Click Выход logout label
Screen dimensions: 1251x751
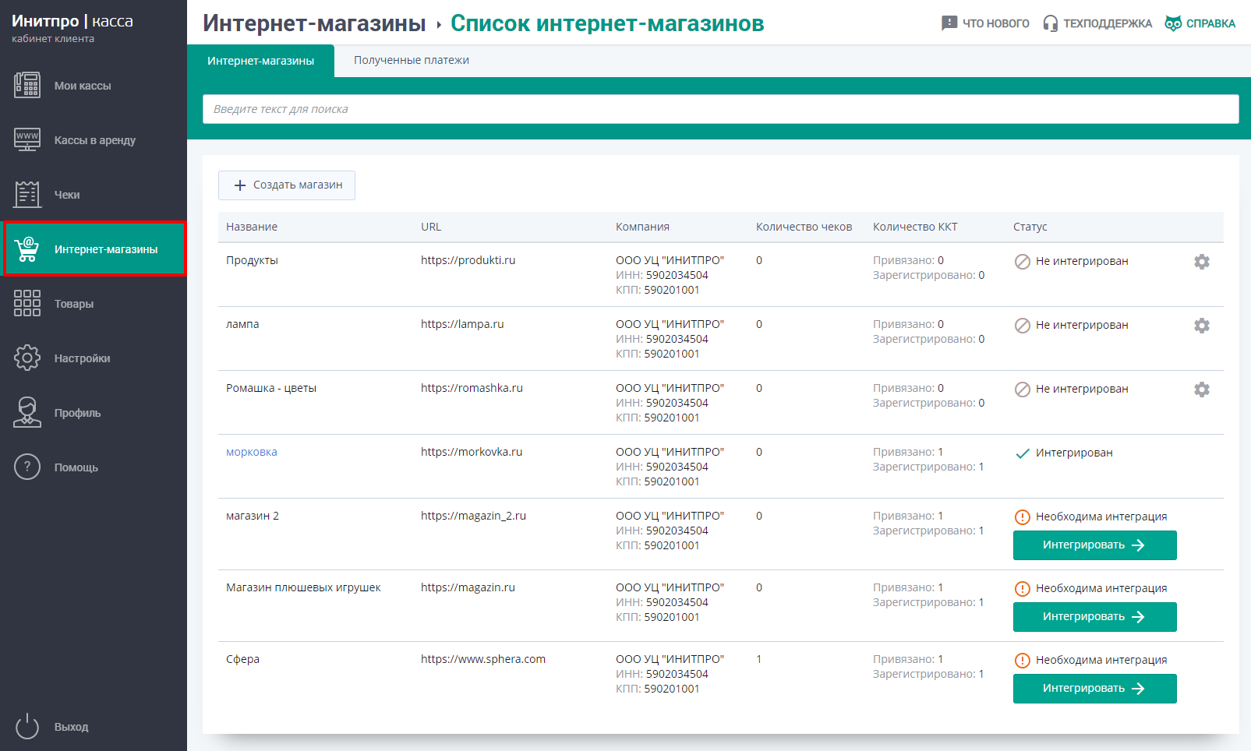click(71, 727)
